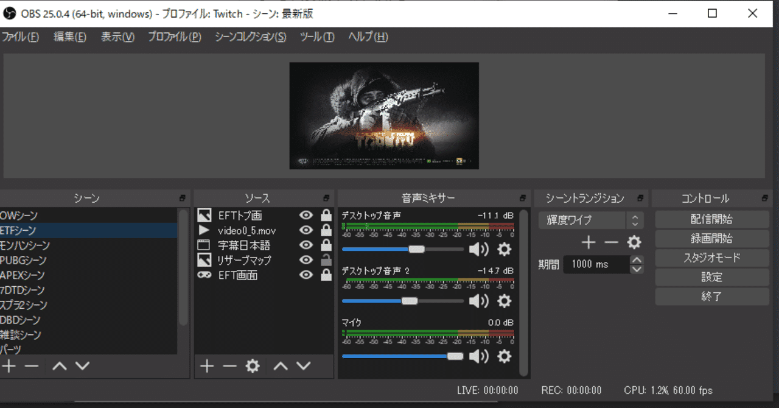Hide the EFTトプ画 source
The image size is (779, 408).
[x=307, y=216]
